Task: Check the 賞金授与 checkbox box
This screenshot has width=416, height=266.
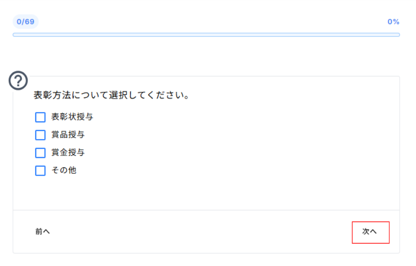Action: (x=40, y=153)
